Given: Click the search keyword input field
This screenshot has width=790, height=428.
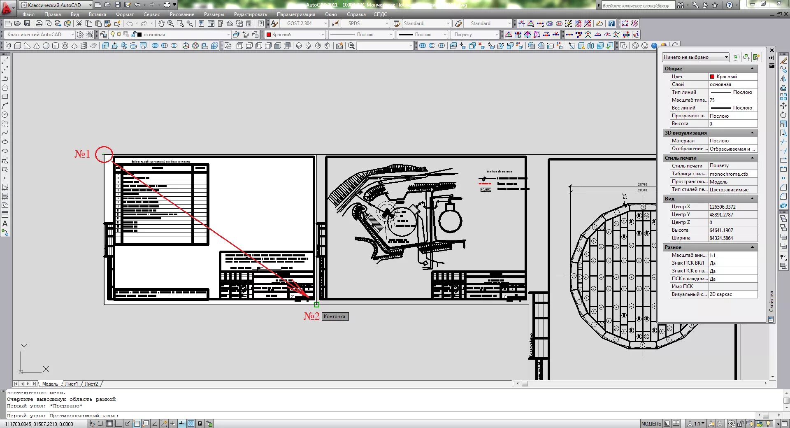Looking at the screenshot, I should coord(638,5).
